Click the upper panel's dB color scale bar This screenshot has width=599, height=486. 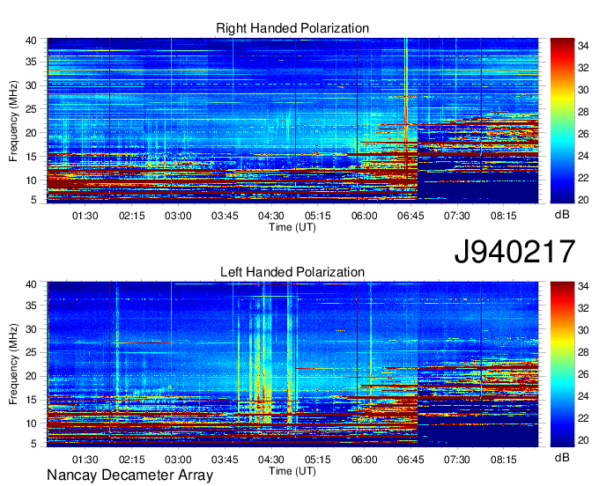[562, 121]
